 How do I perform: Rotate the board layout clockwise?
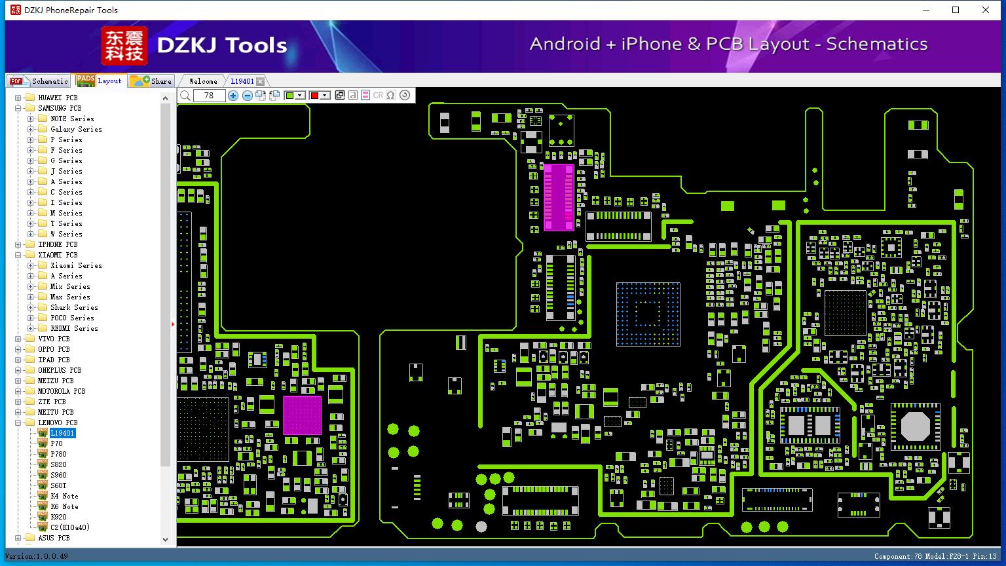click(x=261, y=96)
